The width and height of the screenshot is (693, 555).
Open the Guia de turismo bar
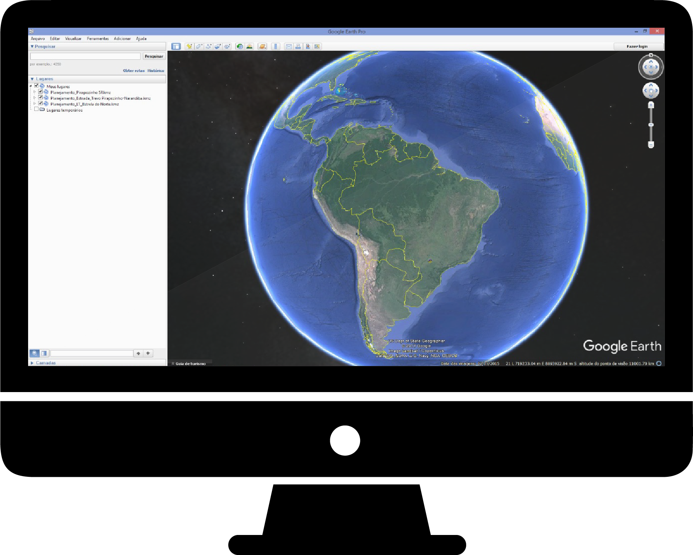point(189,364)
